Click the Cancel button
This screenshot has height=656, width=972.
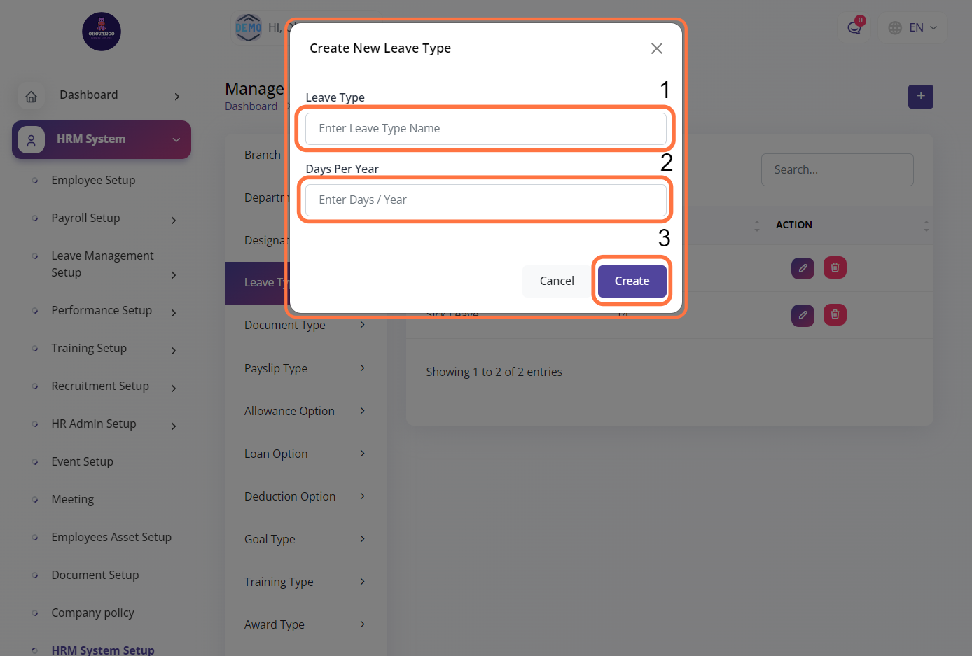pos(557,281)
